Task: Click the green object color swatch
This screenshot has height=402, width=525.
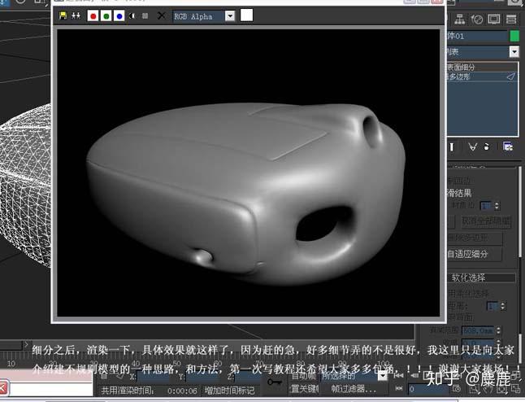Action: (514, 36)
